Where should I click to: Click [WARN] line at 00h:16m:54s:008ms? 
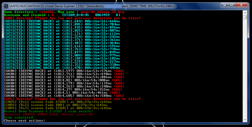click(x=63, y=80)
